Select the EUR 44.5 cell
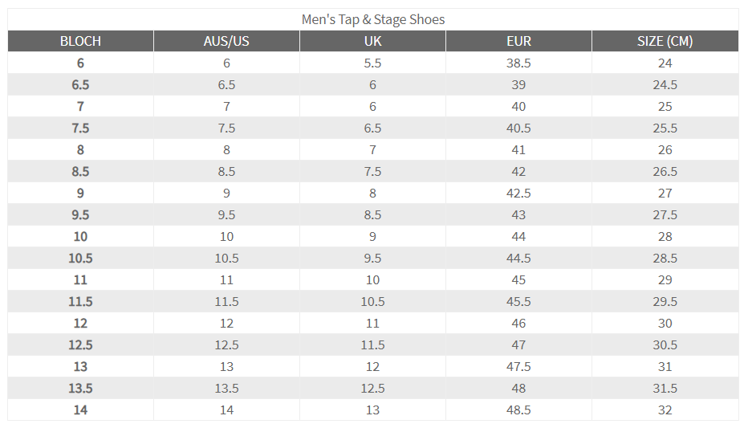Image resolution: width=748 pixels, height=428 pixels. (x=518, y=258)
